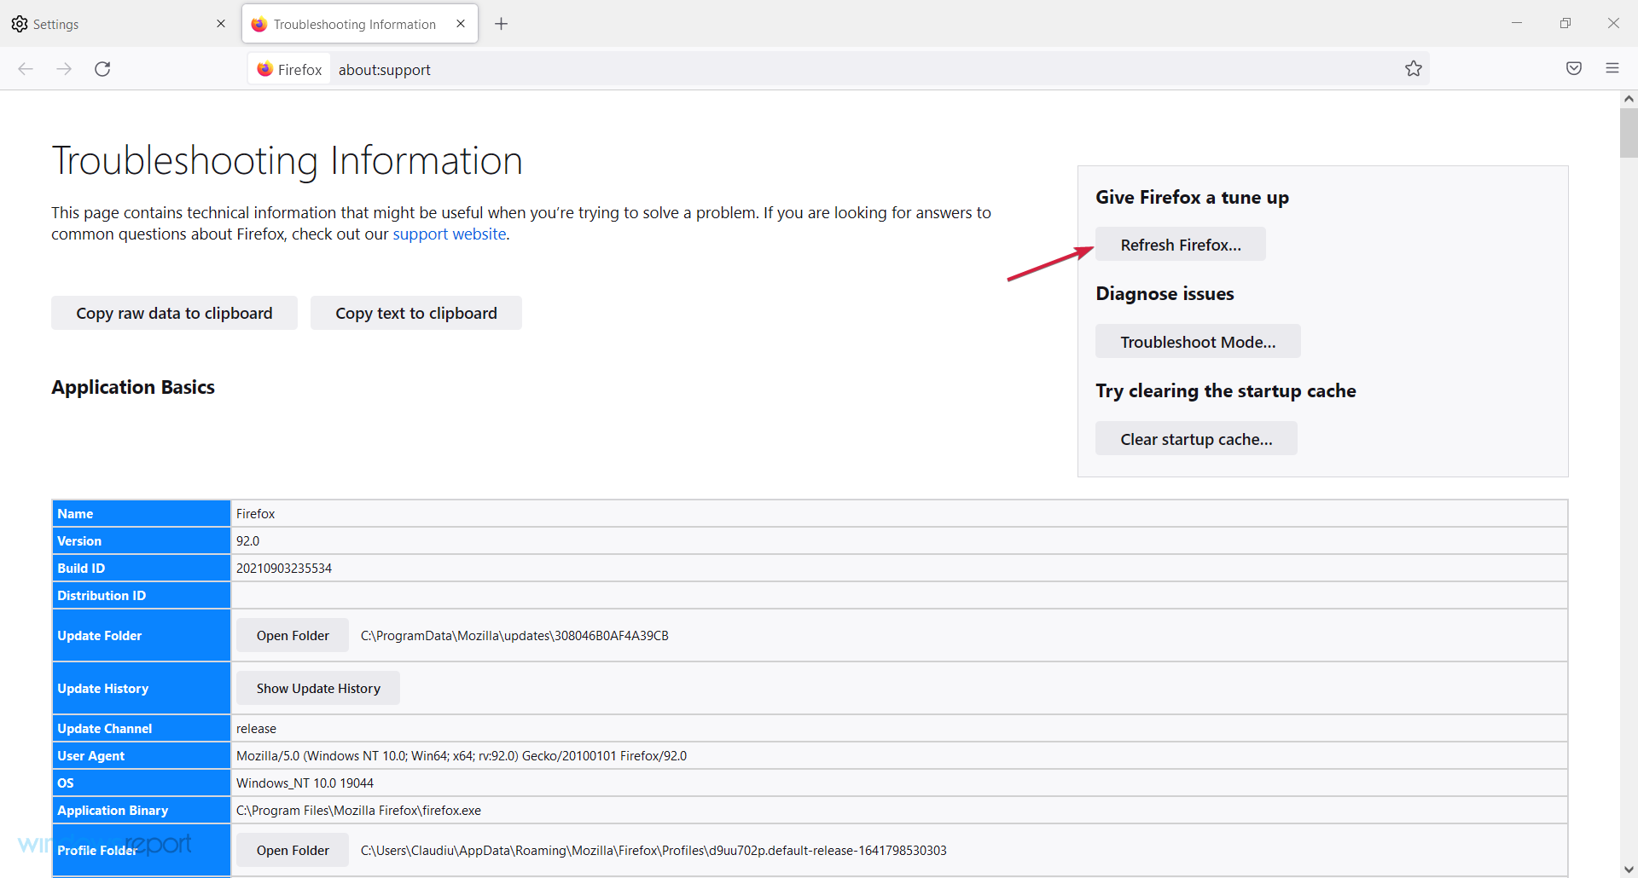The width and height of the screenshot is (1638, 878).
Task: Go forward with the toolbar forward arrow
Action: pos(64,69)
